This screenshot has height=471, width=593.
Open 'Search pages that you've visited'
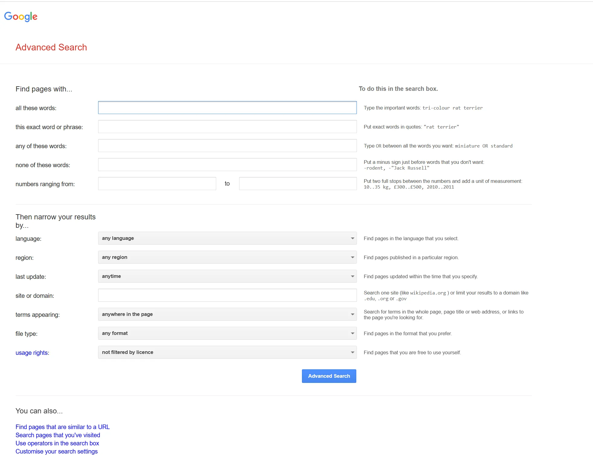(58, 435)
